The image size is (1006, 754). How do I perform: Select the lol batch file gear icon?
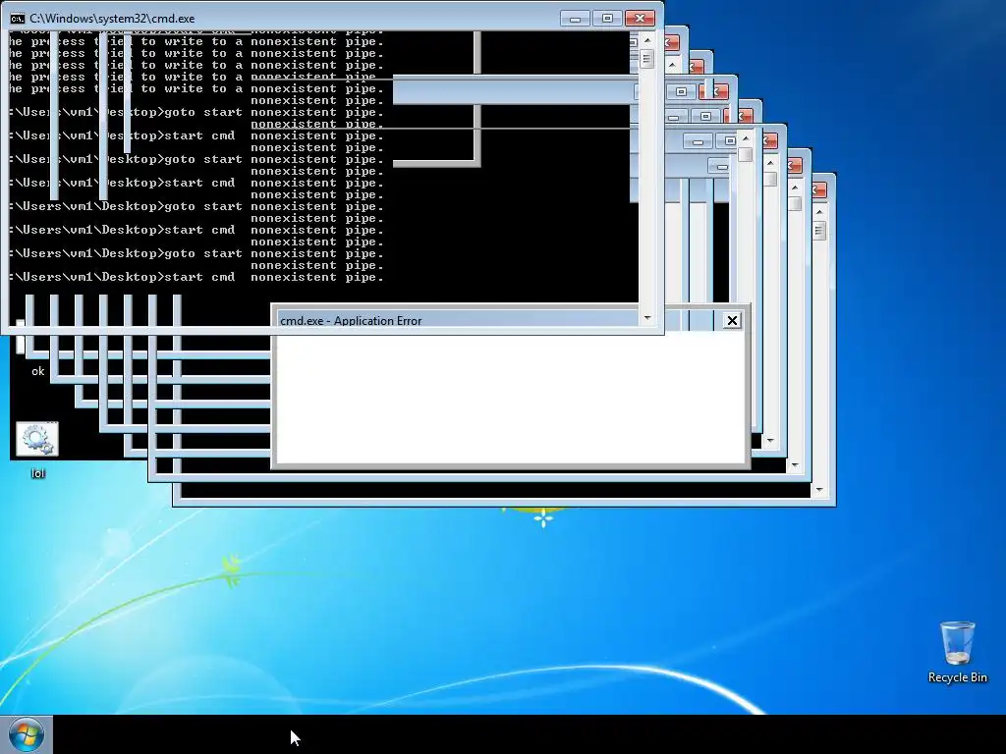click(37, 439)
